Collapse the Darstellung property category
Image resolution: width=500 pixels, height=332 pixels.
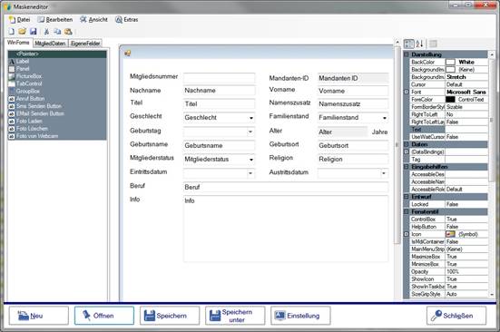(x=407, y=54)
